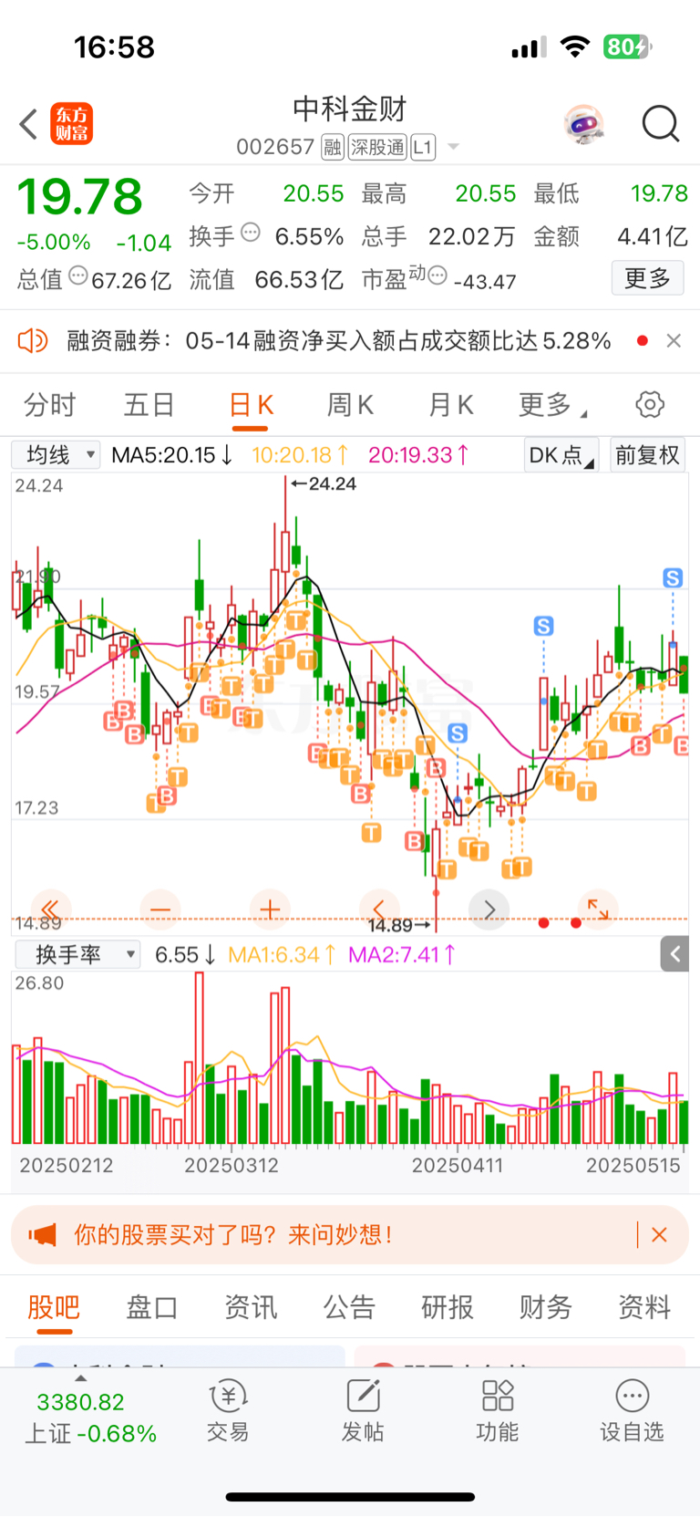Switch to 公告 tab
This screenshot has height=1517, width=700.
click(x=348, y=1306)
